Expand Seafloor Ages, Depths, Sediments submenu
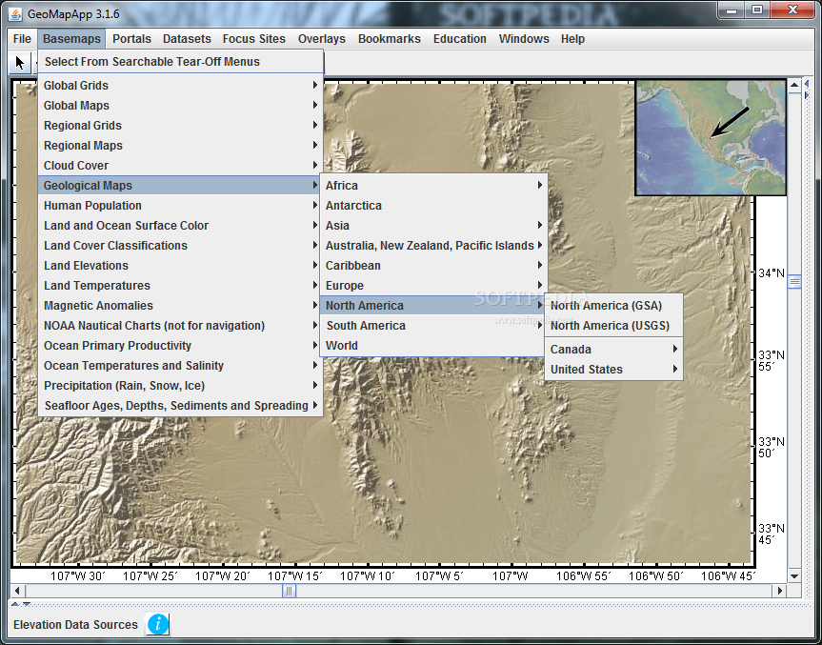Screen dimensions: 822x645 coord(180,405)
